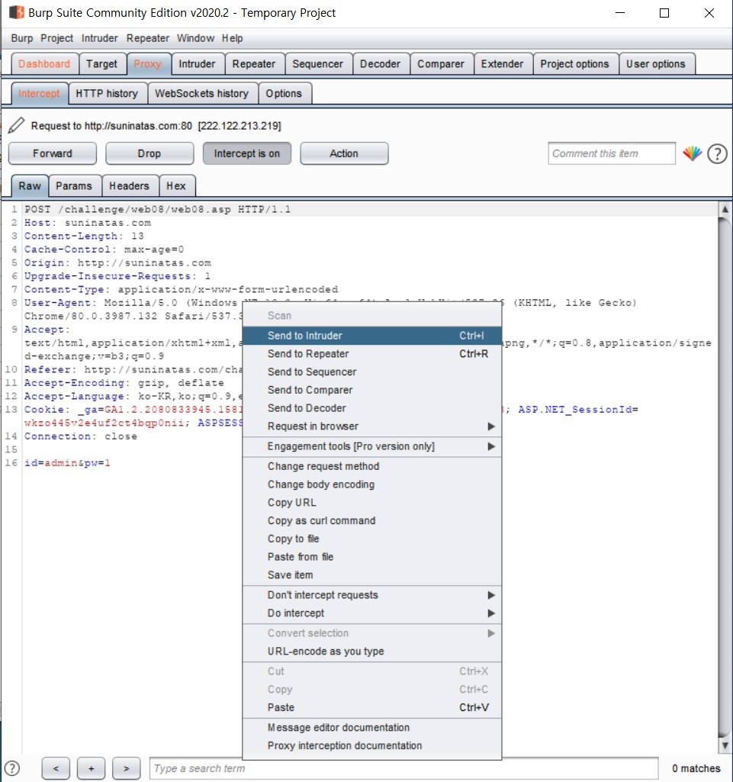Click the Burp Suite logo icon
Screen dimensions: 733x782
pos(17,12)
